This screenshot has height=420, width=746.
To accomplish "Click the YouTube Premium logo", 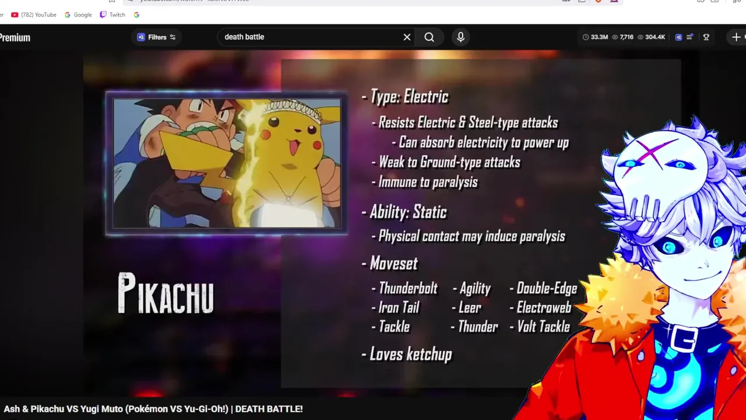I will point(15,37).
